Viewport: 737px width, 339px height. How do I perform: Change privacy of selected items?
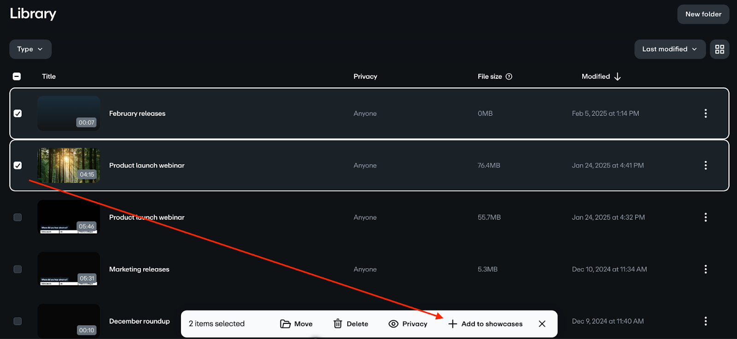click(408, 324)
